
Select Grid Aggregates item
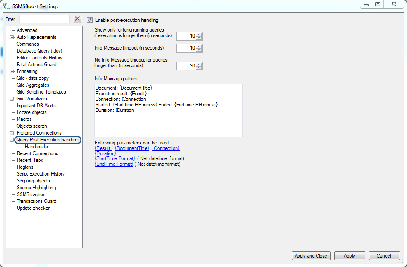[33, 85]
